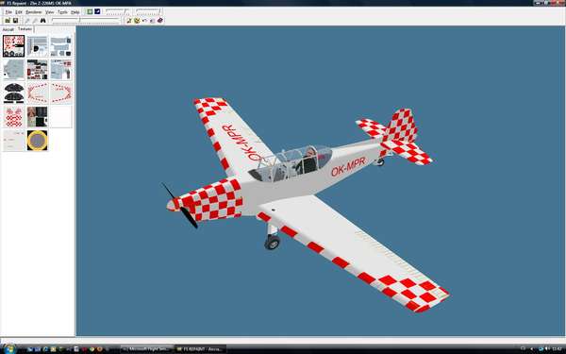Image resolution: width=566 pixels, height=354 pixels.
Task: Open the Tools menu
Action: [x=62, y=12]
